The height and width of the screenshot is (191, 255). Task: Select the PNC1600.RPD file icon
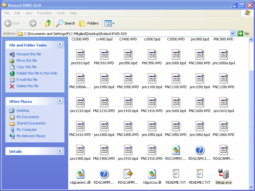click(x=200, y=102)
